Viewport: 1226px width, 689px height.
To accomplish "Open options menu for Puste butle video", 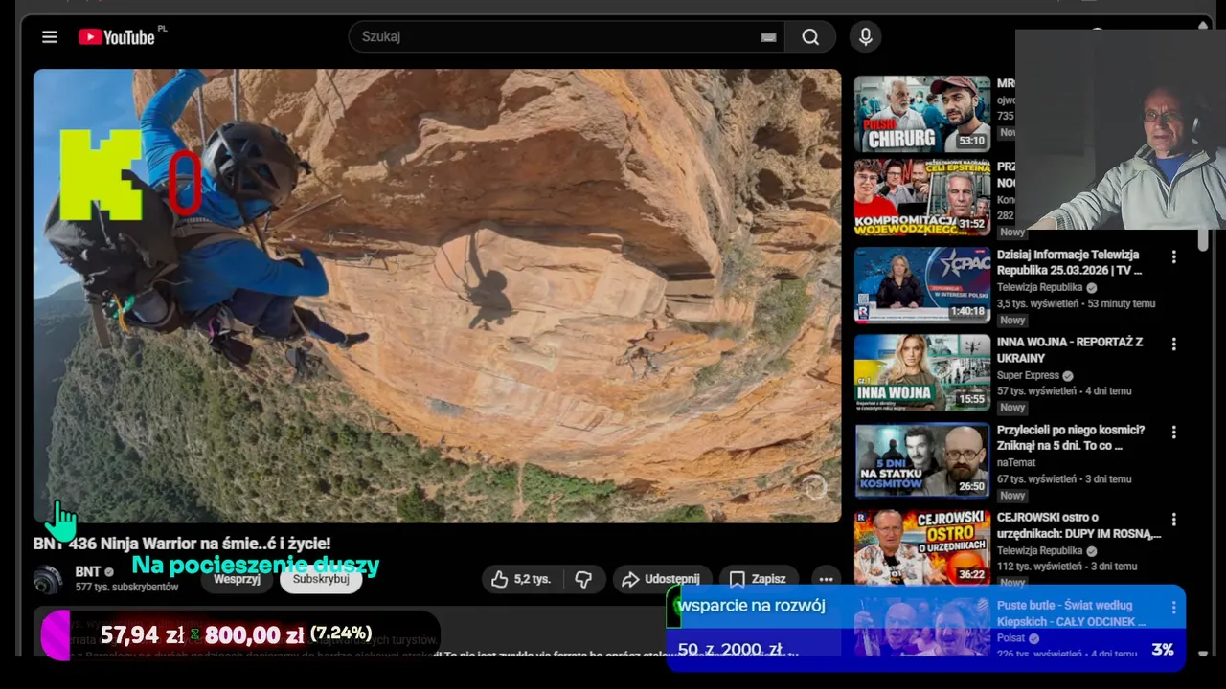I will coord(1174,608).
